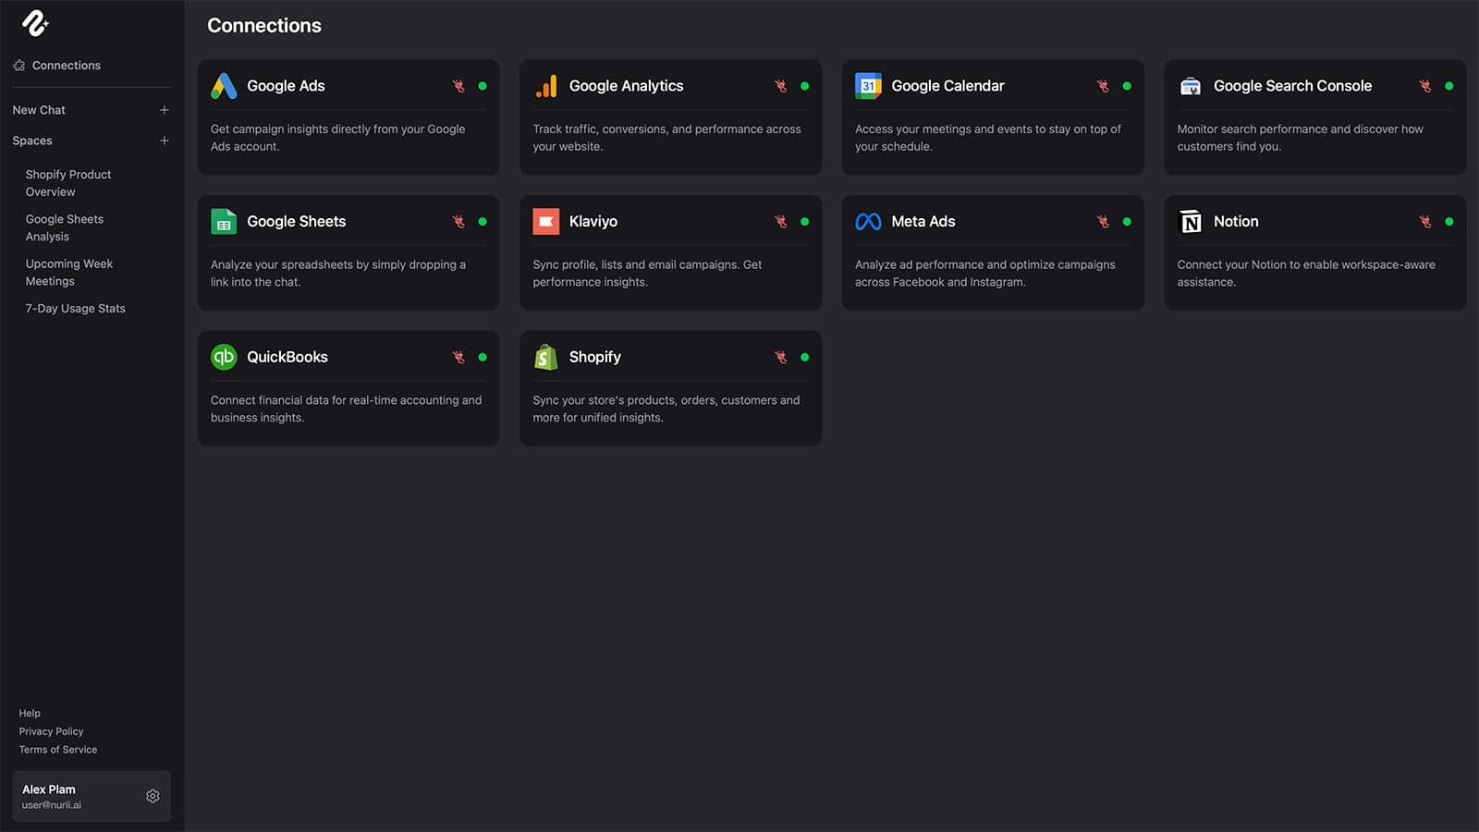
Task: Click 'Sync your store's products' description text
Action: coord(666,409)
